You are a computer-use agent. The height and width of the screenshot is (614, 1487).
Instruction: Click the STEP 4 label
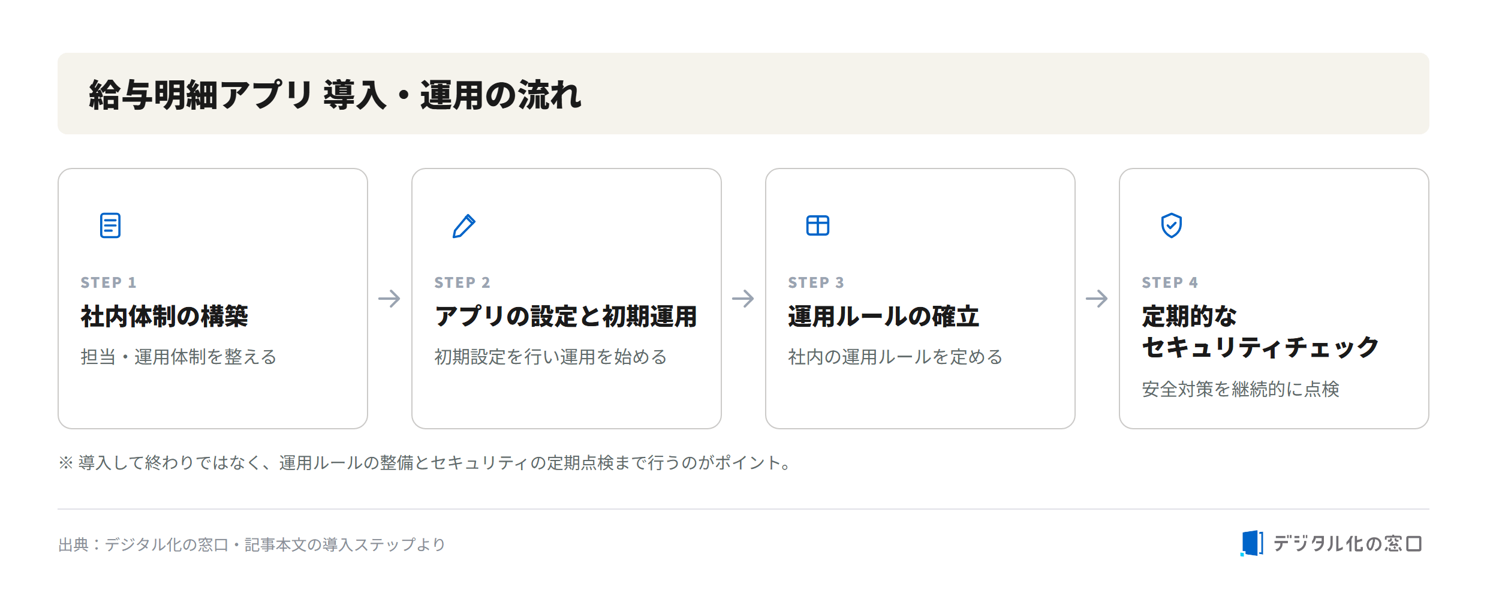point(1170,282)
